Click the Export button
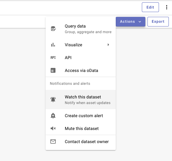Viewport: 172px width, 161px height. (x=158, y=22)
